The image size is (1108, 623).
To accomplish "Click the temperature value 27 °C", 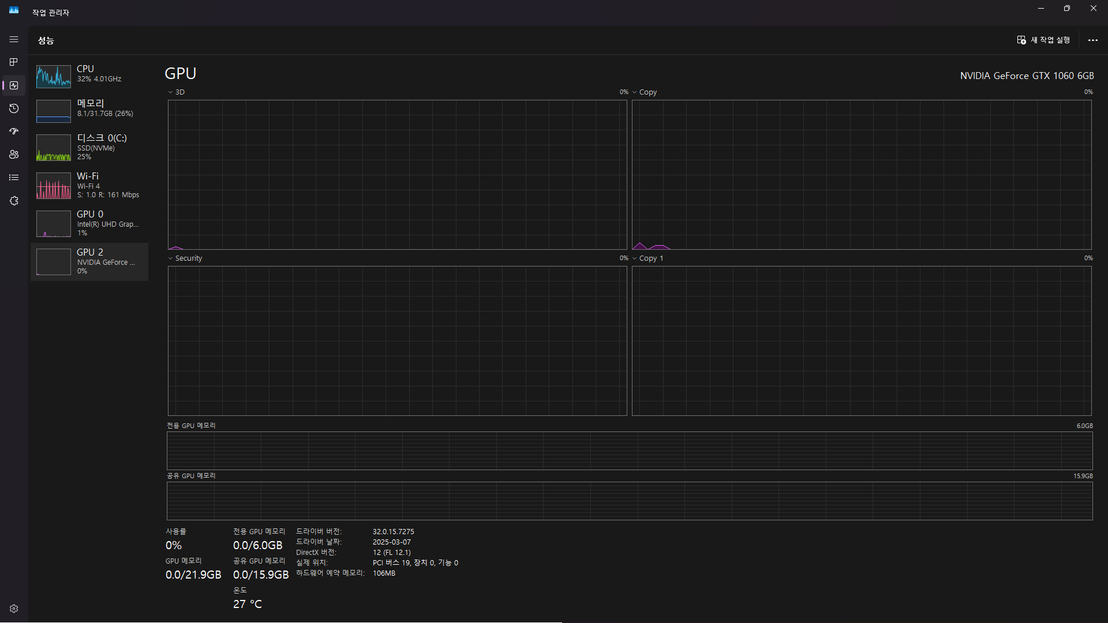I will [248, 604].
